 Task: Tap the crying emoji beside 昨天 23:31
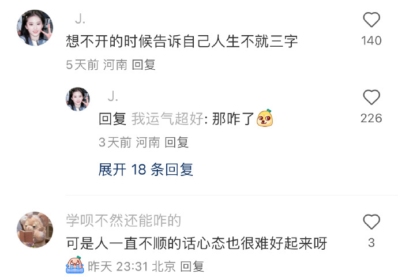point(75,265)
